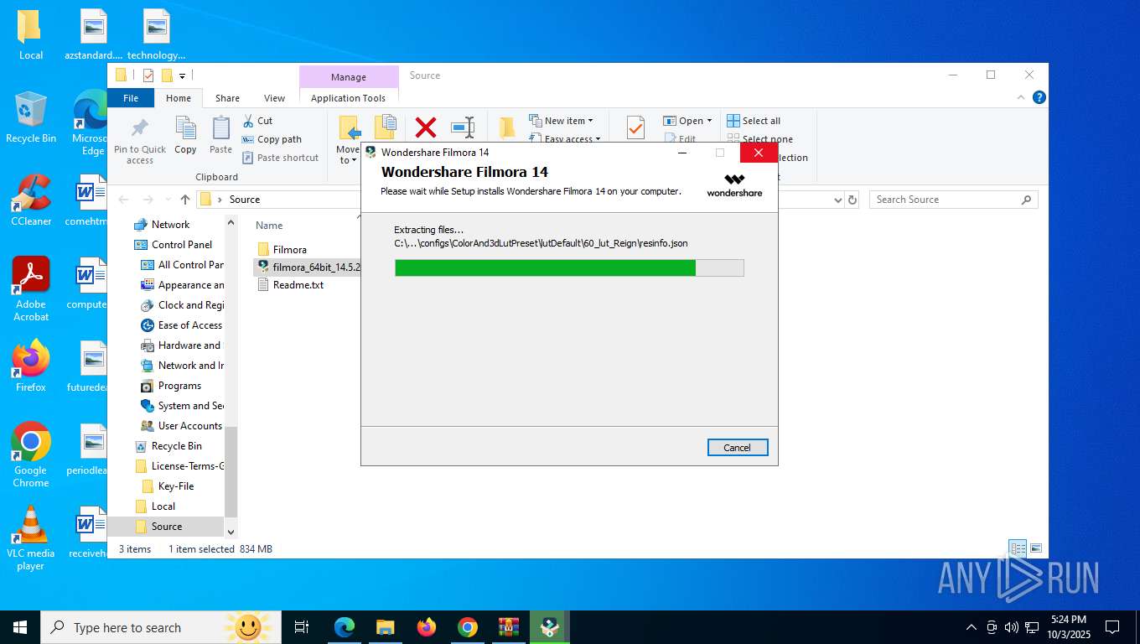This screenshot has width=1140, height=644.
Task: Click the installer extraction progress bar
Action: [x=569, y=267]
